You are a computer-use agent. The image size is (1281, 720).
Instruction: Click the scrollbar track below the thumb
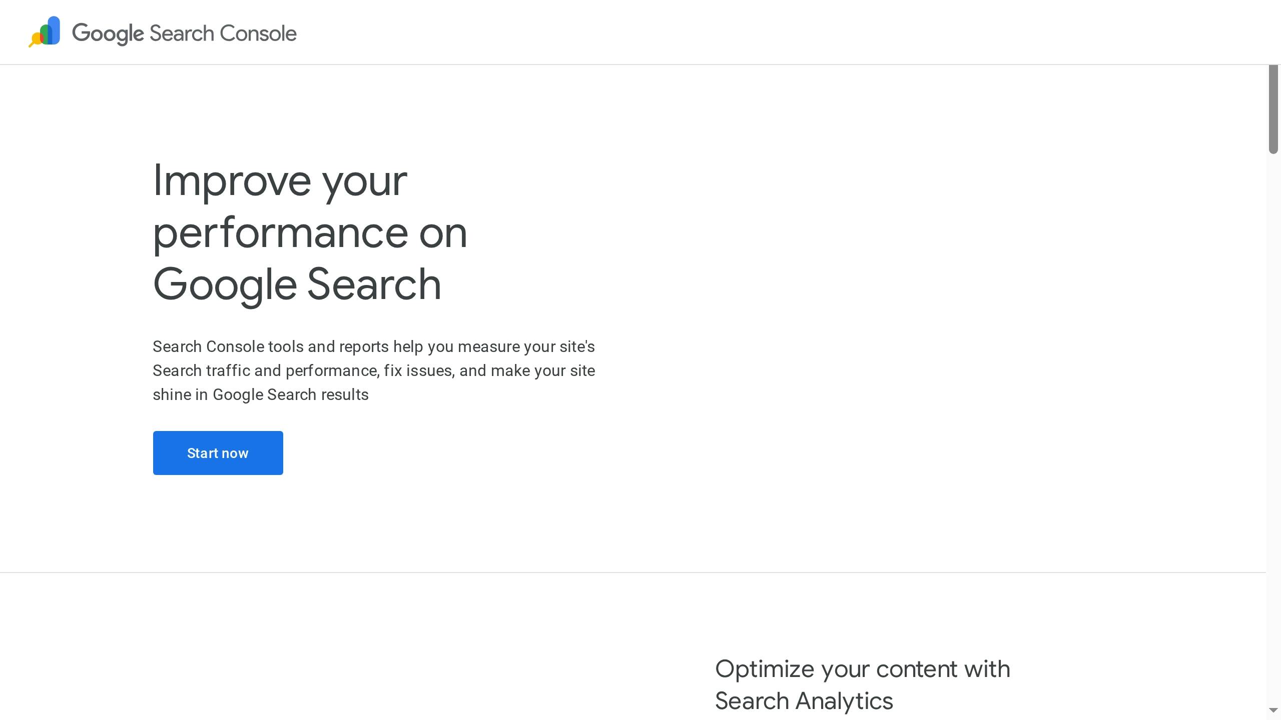[1273, 400]
